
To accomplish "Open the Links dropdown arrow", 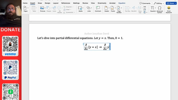I will (91, 8).
